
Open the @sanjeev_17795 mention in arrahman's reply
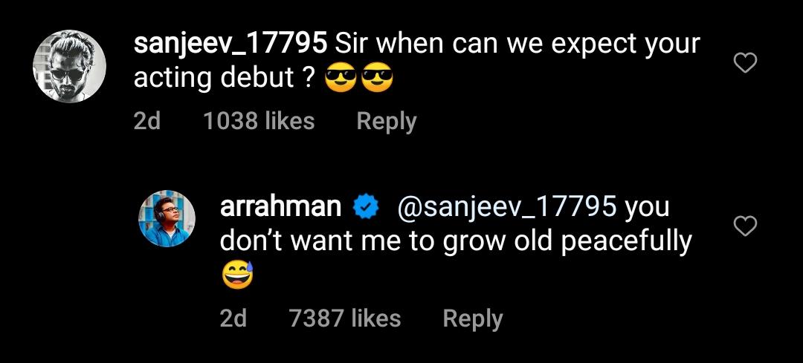[x=507, y=208]
